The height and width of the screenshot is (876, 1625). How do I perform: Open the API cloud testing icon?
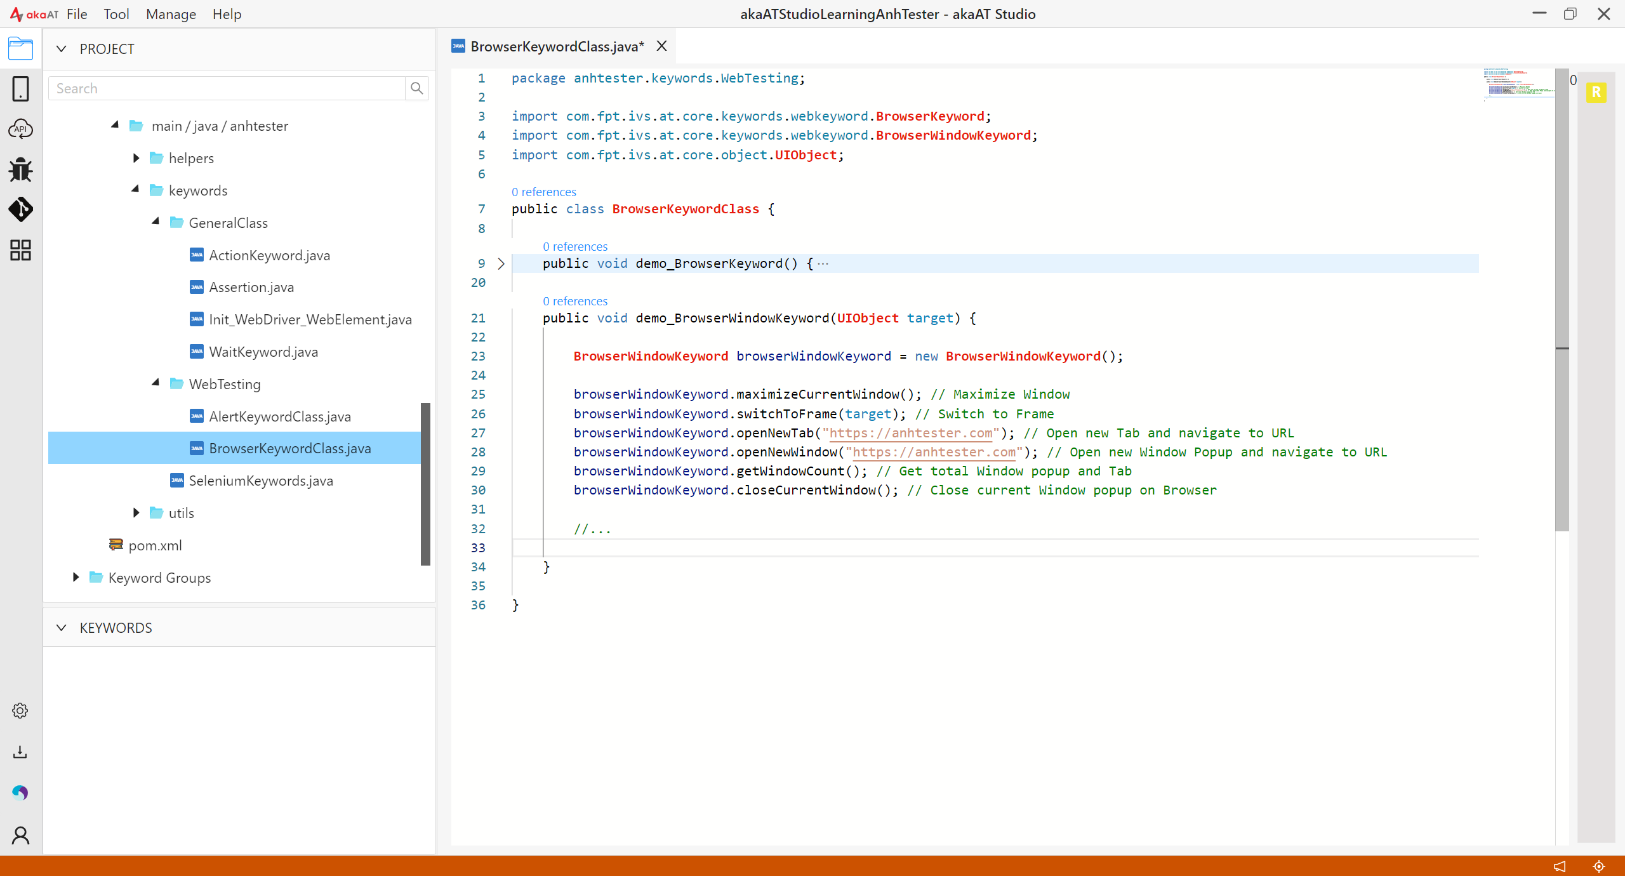(20, 129)
